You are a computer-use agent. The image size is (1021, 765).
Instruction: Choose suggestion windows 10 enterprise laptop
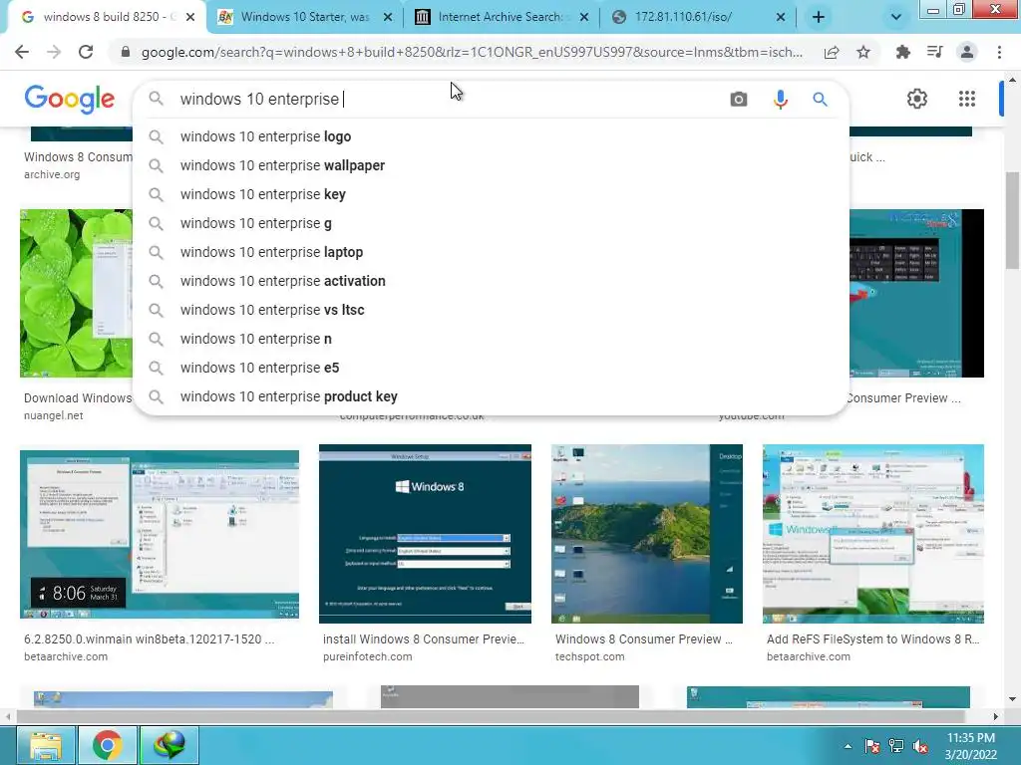pos(491,252)
